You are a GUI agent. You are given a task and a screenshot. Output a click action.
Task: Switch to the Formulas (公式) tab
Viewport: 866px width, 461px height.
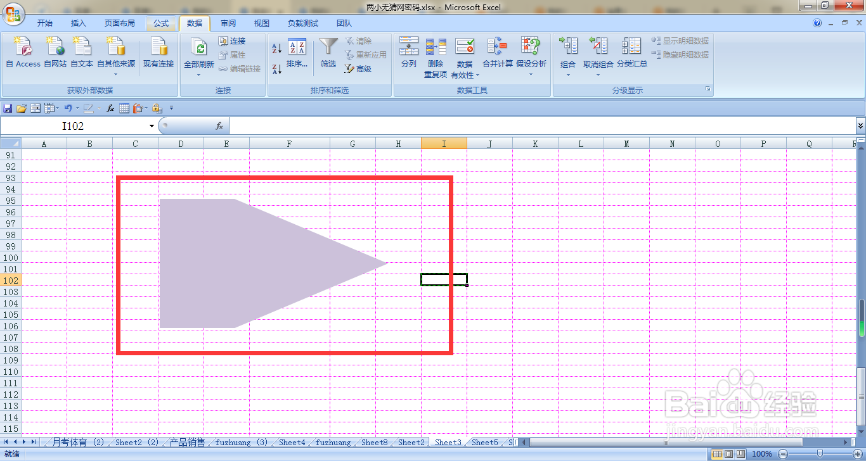pyautogui.click(x=161, y=23)
